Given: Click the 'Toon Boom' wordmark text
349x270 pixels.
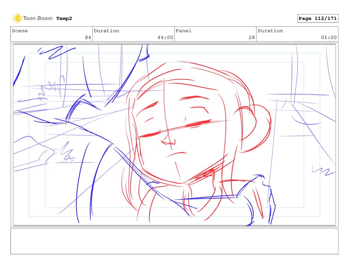Looking at the screenshot, I should pos(37,18).
